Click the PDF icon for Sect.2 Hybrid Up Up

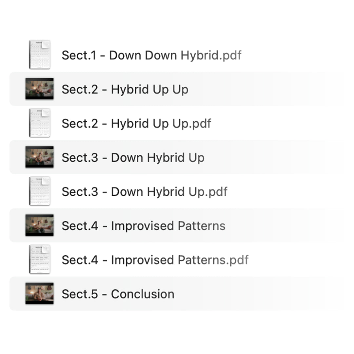point(40,123)
